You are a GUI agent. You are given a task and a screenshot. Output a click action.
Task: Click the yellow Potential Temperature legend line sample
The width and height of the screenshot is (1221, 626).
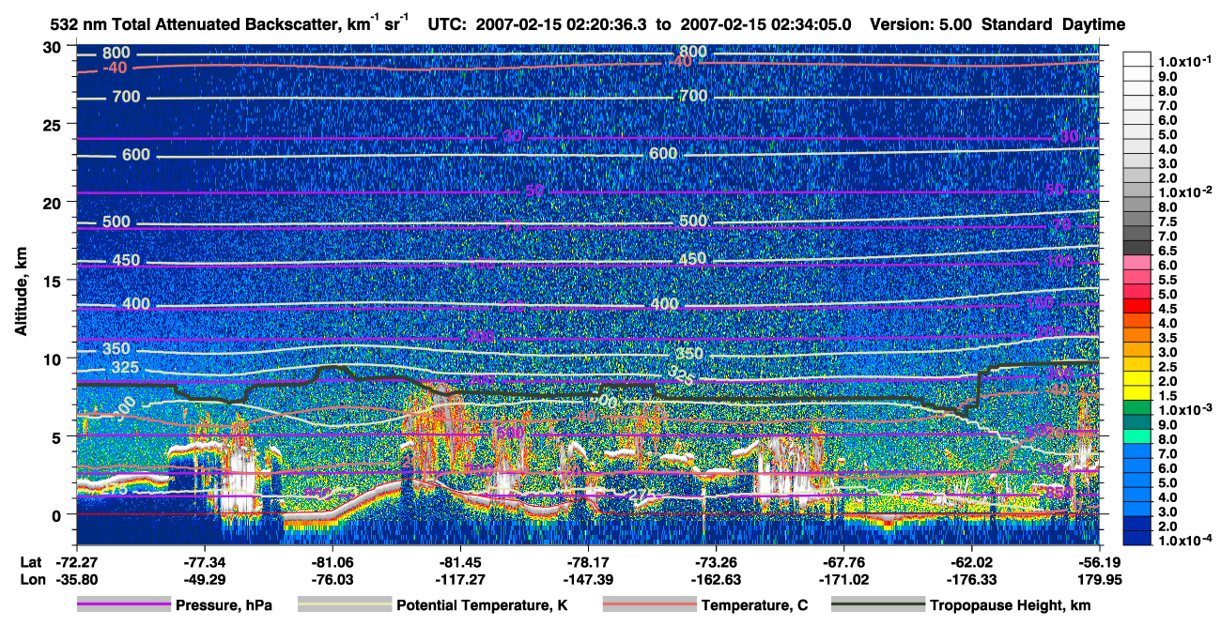345,605
